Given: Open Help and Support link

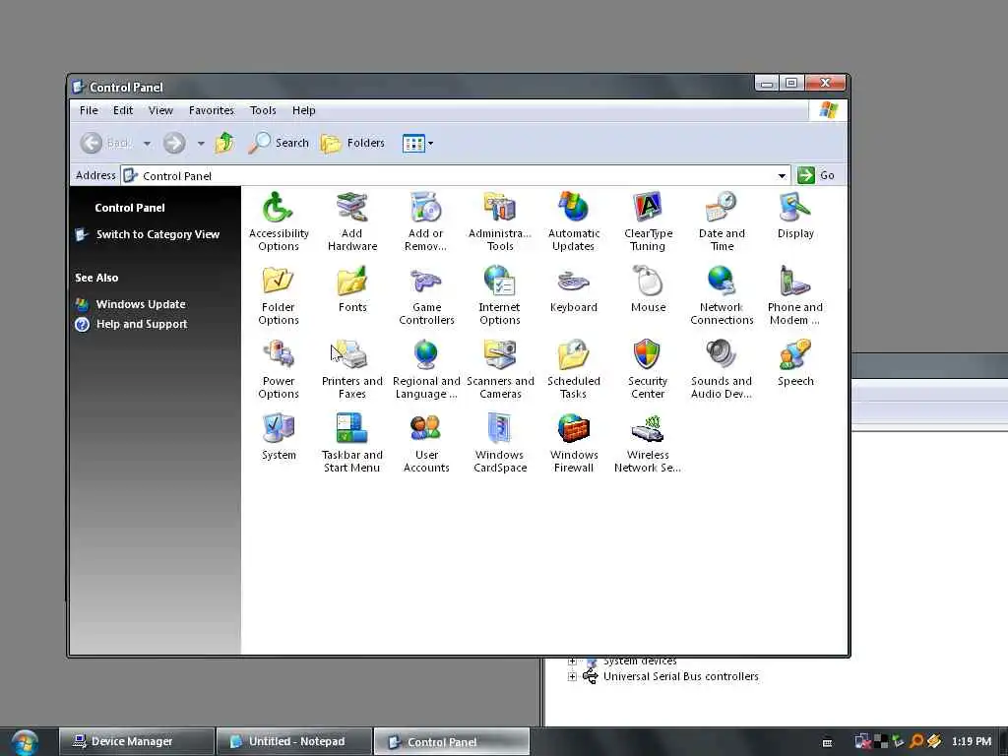Looking at the screenshot, I should coord(142,324).
